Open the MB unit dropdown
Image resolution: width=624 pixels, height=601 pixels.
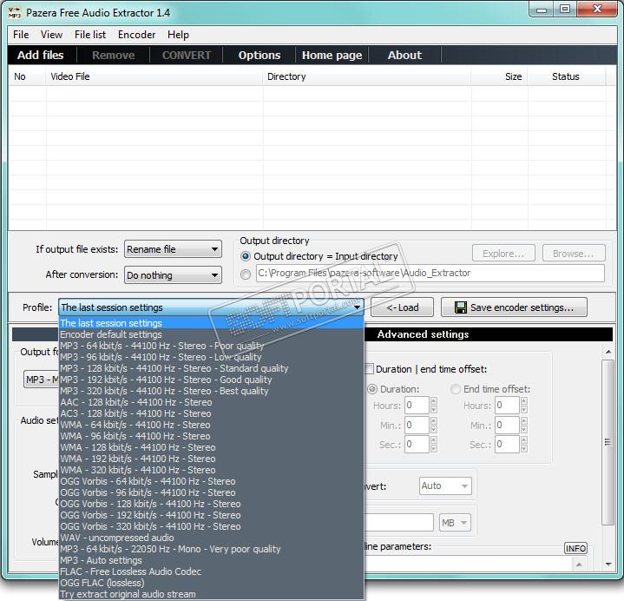(x=455, y=523)
